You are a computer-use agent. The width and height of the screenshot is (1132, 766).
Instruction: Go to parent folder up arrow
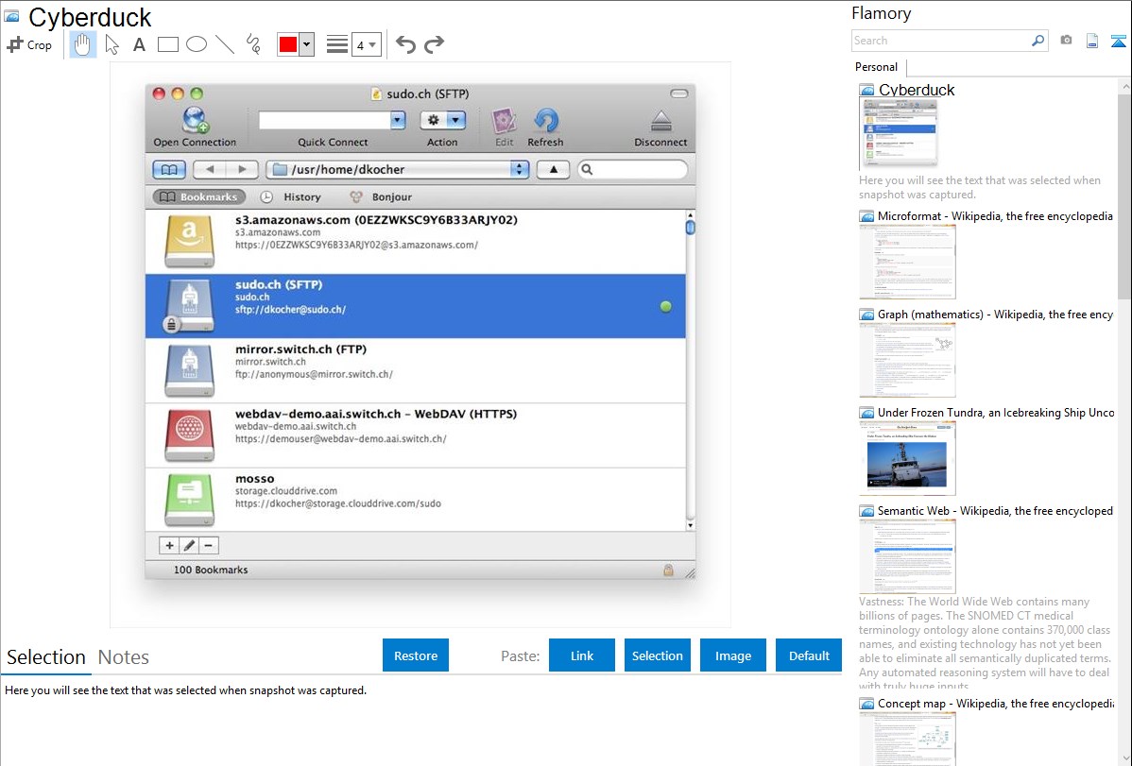(554, 170)
